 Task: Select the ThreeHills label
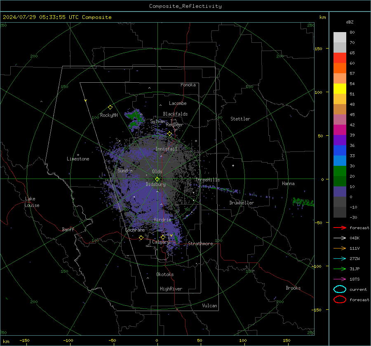(x=207, y=180)
